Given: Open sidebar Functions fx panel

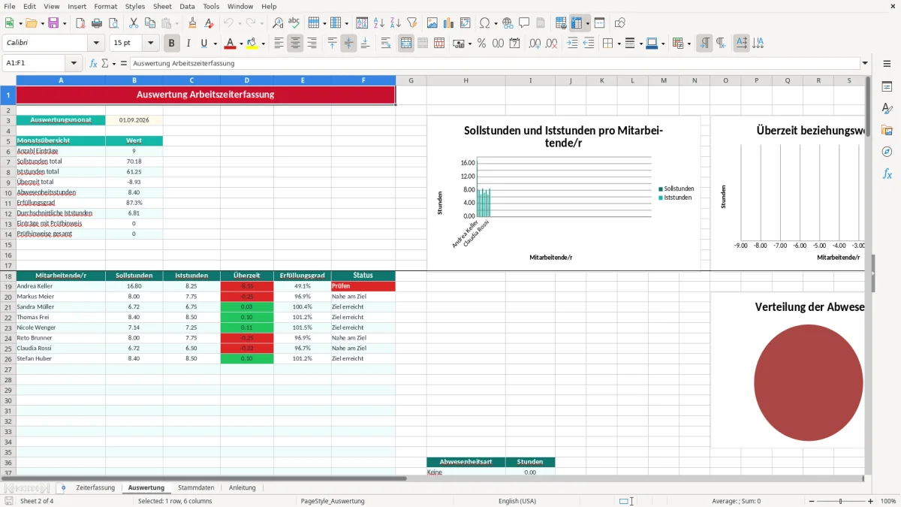Looking at the screenshot, I should 887,174.
